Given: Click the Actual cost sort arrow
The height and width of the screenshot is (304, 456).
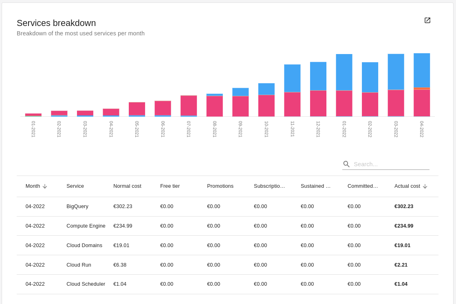Looking at the screenshot, I should click(x=425, y=186).
